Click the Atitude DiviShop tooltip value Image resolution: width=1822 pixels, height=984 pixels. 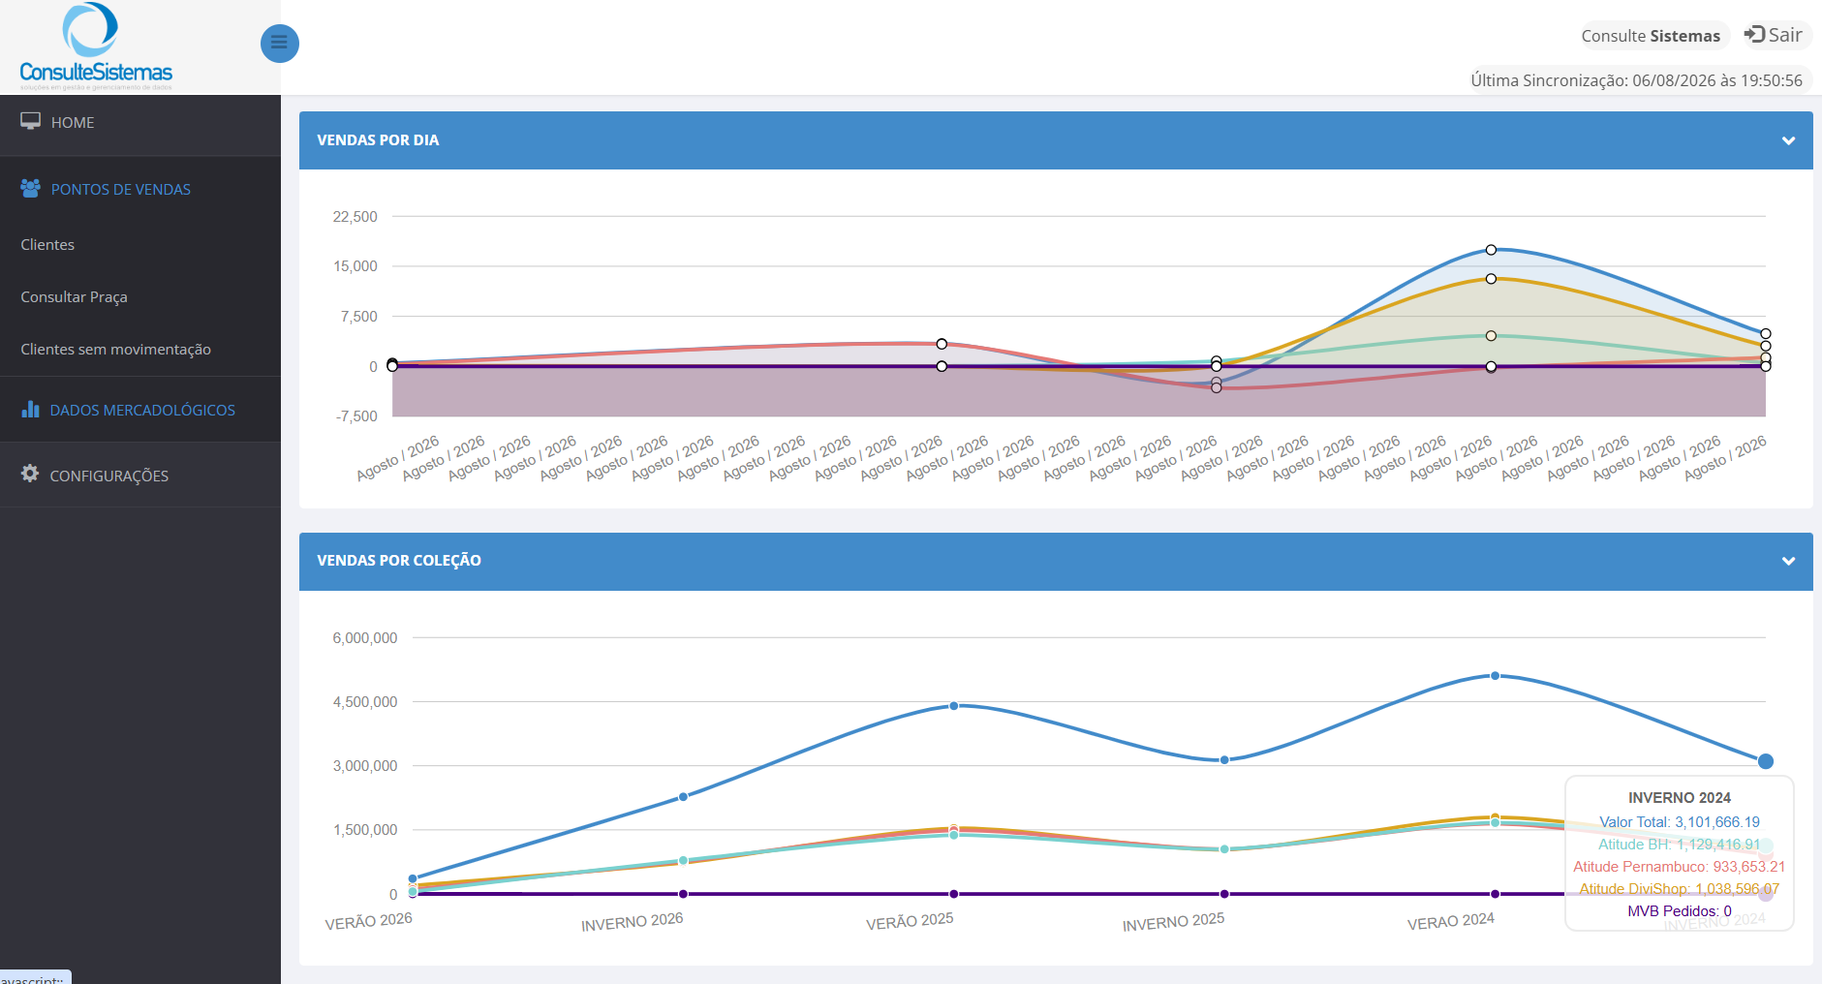pos(1680,889)
